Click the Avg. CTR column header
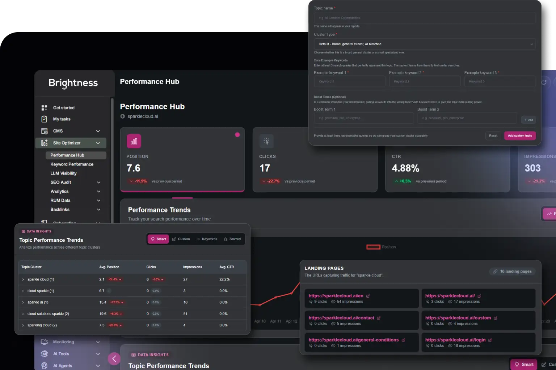The image size is (556, 370). tap(227, 267)
